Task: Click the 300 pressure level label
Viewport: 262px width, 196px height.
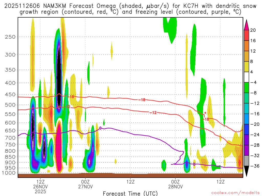Action: (x=10, y=55)
